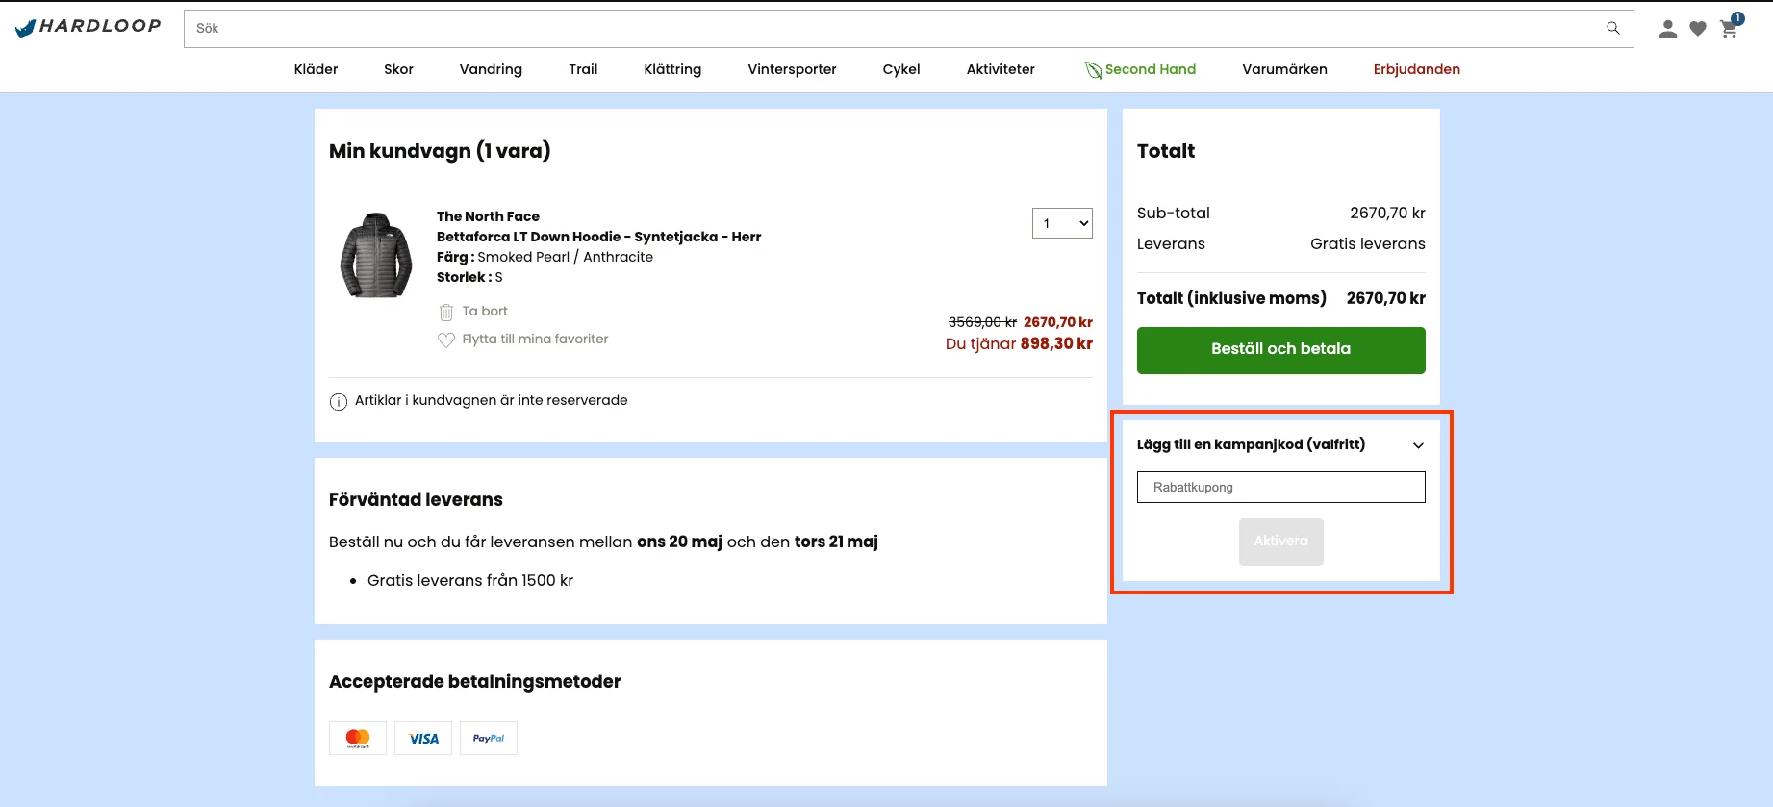Click the Färg: Smoked Pearl / Anthracite text
1773x807 pixels.
[545, 257]
